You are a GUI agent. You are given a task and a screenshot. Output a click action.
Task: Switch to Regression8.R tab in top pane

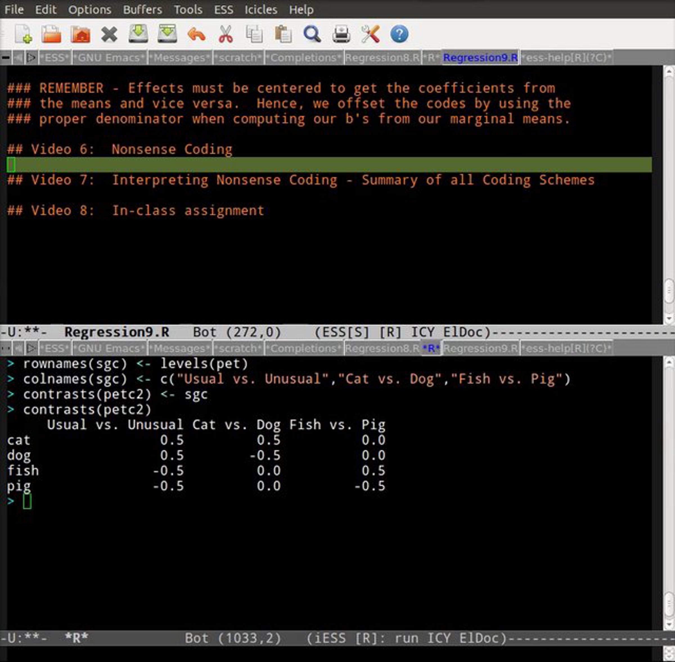coord(382,58)
